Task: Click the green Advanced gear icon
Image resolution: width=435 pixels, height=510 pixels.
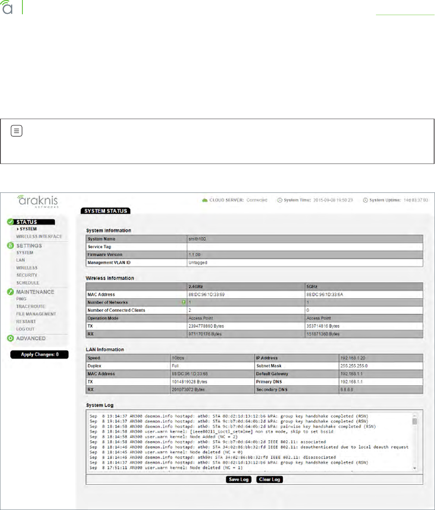Action: tap(10, 338)
